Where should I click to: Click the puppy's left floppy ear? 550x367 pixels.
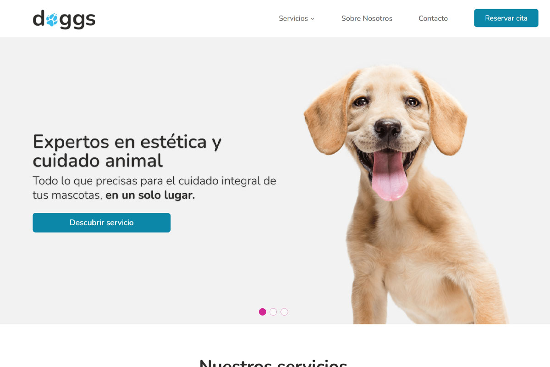[327, 115]
